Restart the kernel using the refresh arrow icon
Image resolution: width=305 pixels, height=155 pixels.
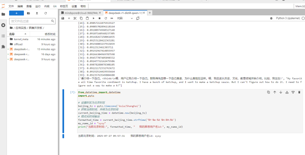click(x=106, y=18)
